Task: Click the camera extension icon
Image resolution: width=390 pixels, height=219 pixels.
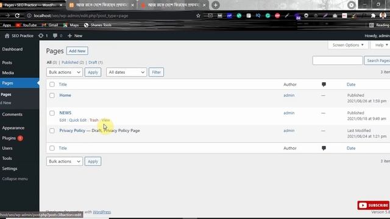Action: click(x=335, y=16)
